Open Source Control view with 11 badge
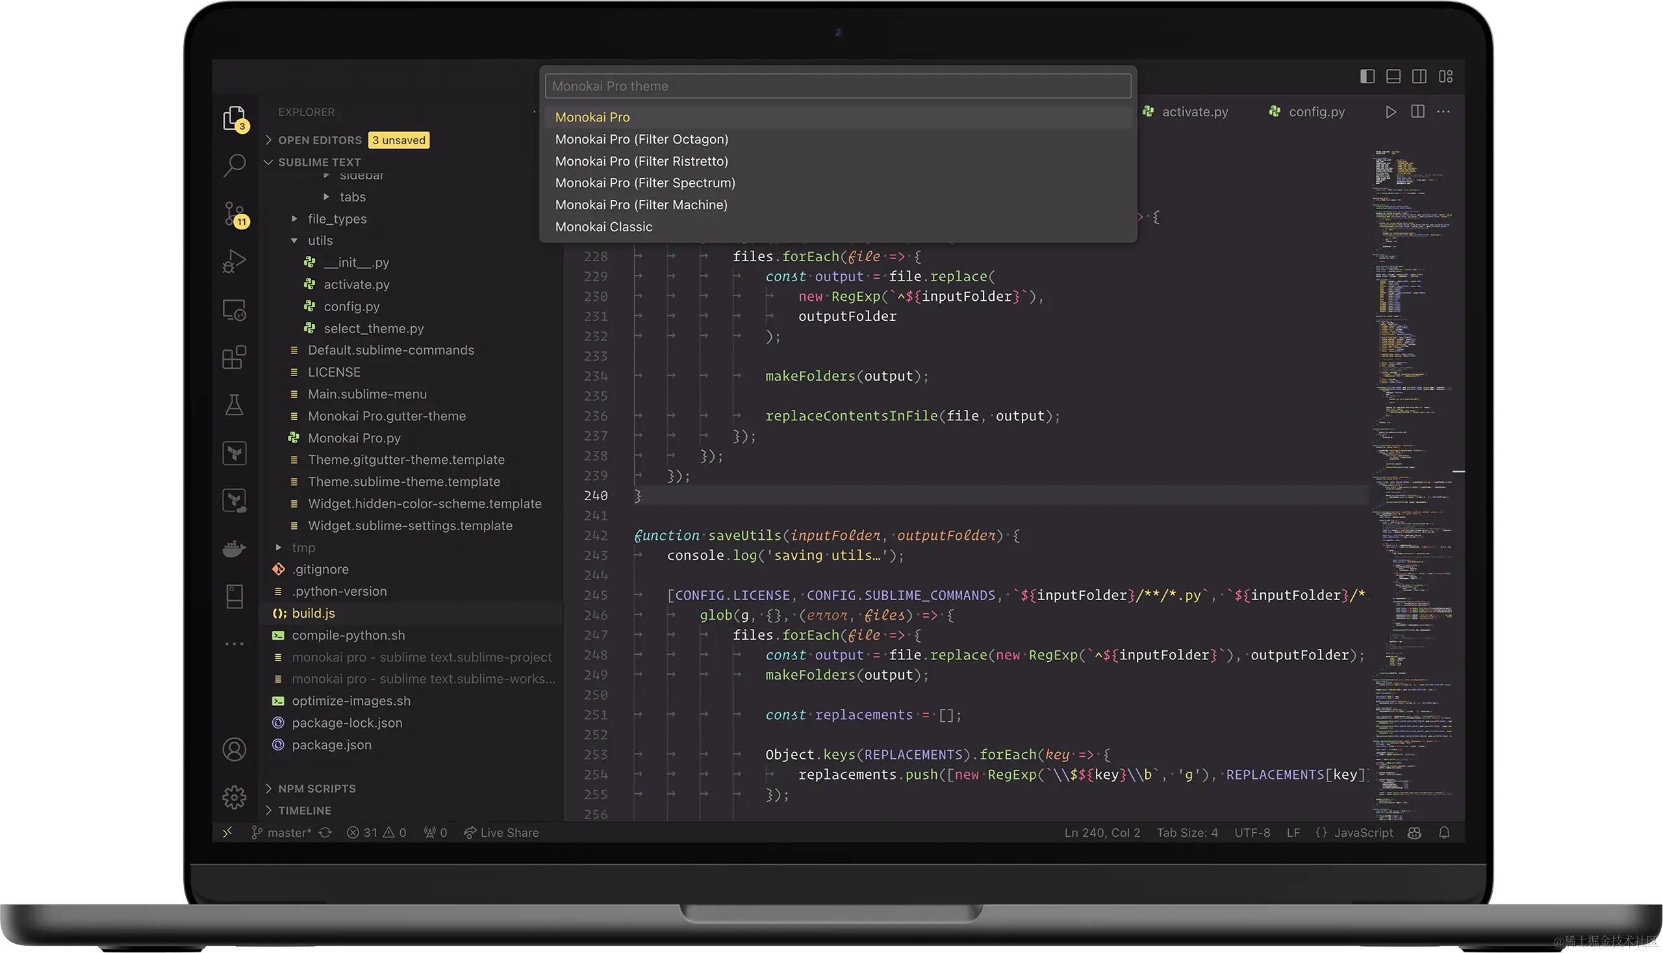This screenshot has height=953, width=1663. [235, 213]
